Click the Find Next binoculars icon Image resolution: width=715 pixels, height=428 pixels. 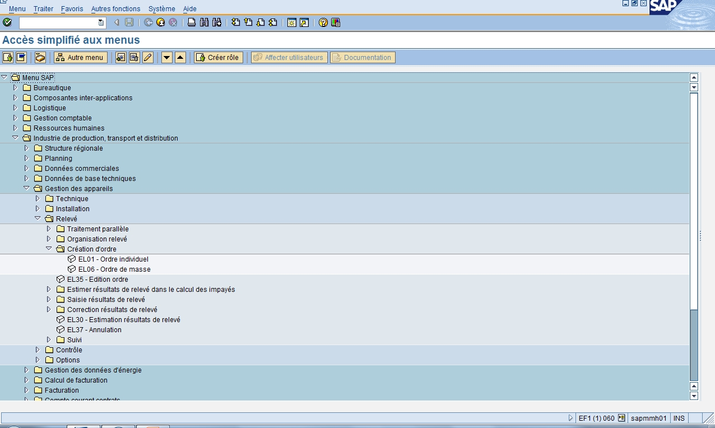point(216,22)
